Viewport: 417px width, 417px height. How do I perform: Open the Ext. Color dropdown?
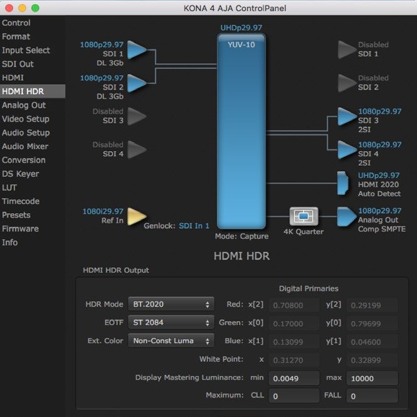tap(171, 340)
